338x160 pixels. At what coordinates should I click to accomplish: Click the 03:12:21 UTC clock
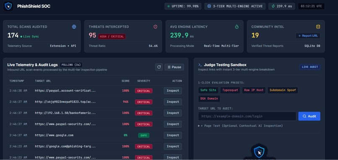tap(311, 6)
